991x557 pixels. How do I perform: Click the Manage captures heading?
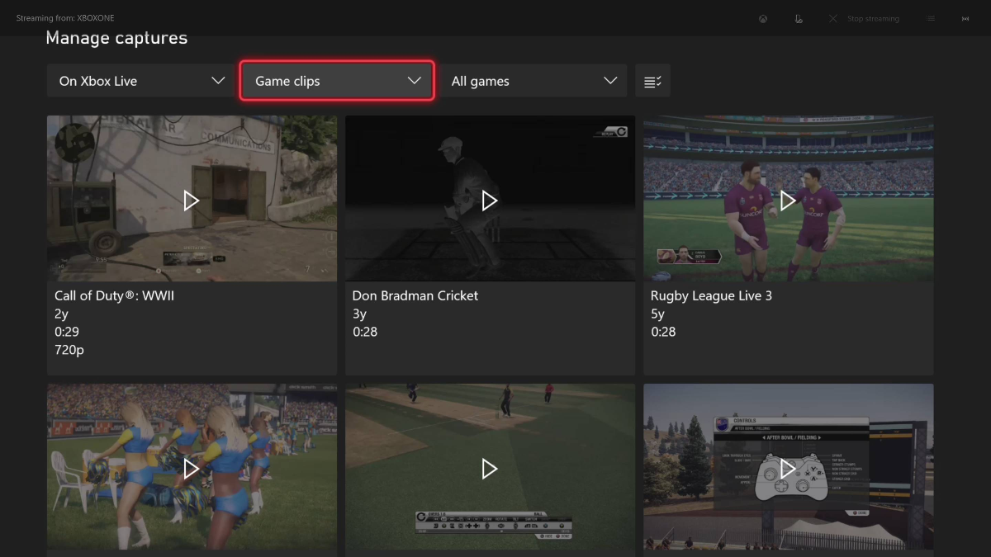click(x=116, y=37)
